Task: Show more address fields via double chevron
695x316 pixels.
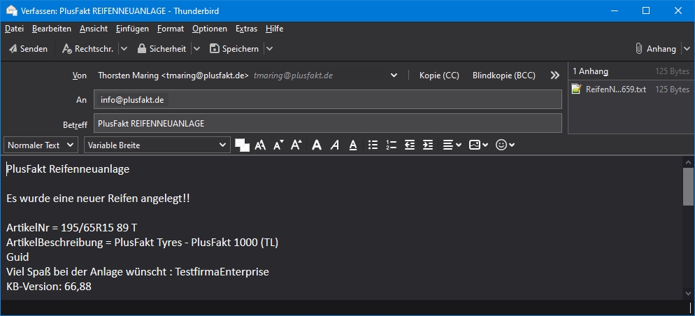Action: (x=555, y=76)
